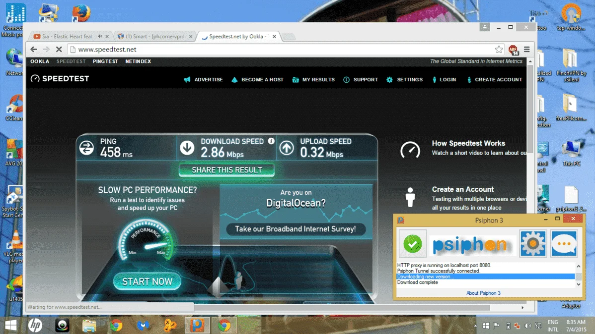Select the Speedtest.net by Ookla tab

pos(238,36)
